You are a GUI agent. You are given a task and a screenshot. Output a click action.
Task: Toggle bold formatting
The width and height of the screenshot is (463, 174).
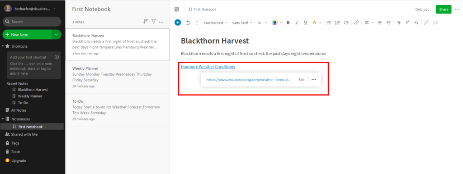(288, 23)
